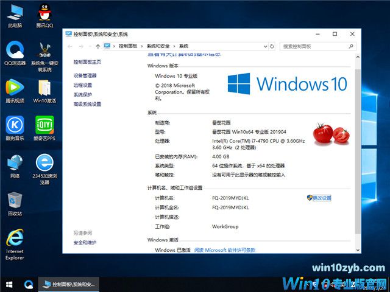390x292 pixels.
Task: Open 阅读 Microsoft 软件许可条款 link
Action: tap(225, 250)
